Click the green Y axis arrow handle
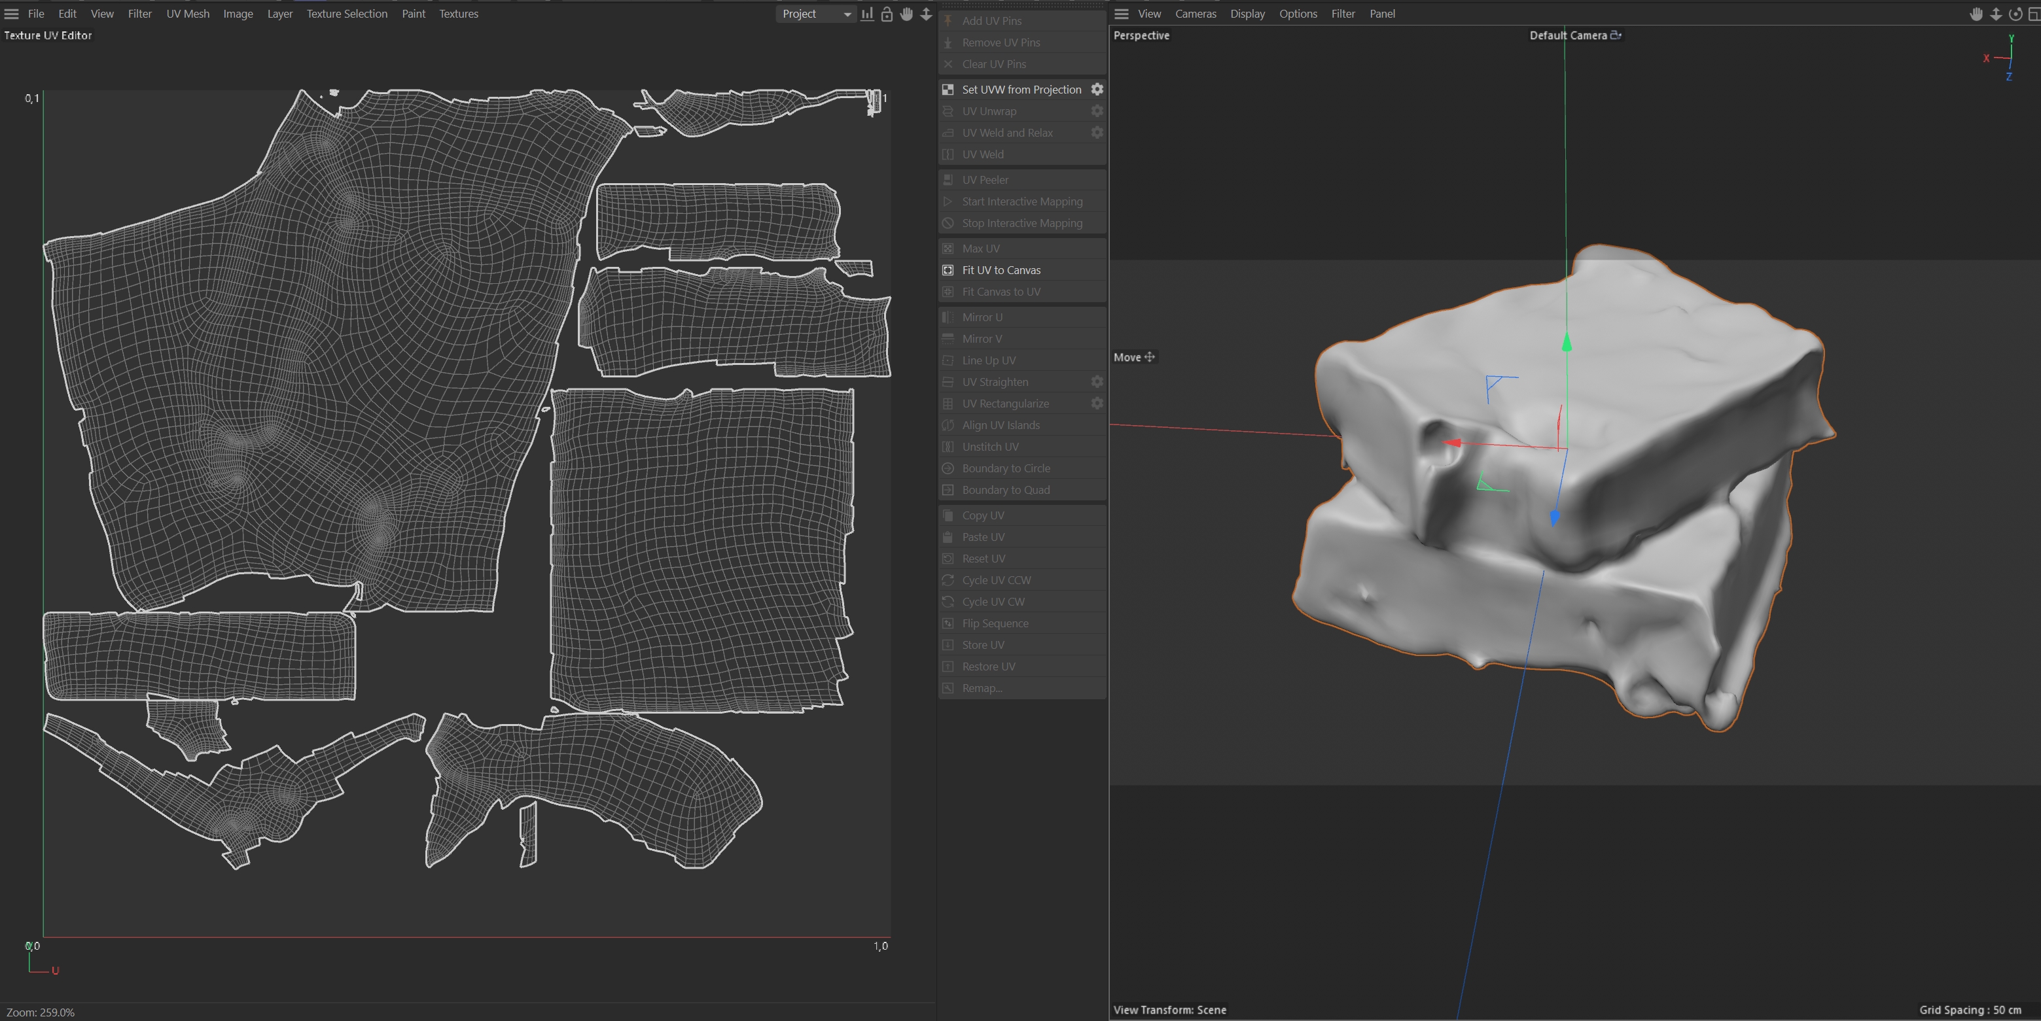This screenshot has height=1021, width=2041. tap(1566, 342)
